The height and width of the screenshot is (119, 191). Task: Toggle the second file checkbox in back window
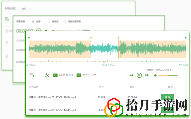(x=7, y=42)
